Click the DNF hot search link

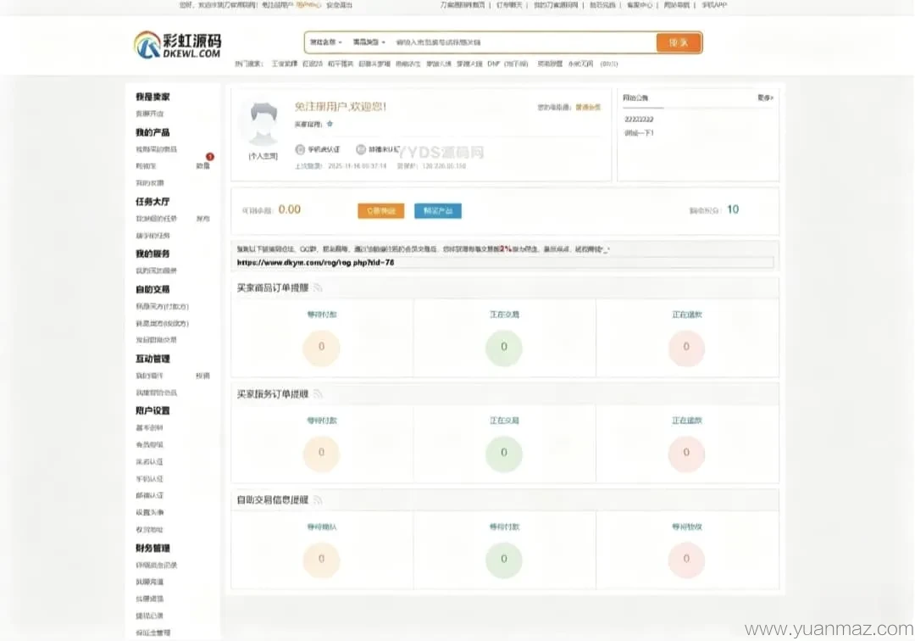pos(494,64)
